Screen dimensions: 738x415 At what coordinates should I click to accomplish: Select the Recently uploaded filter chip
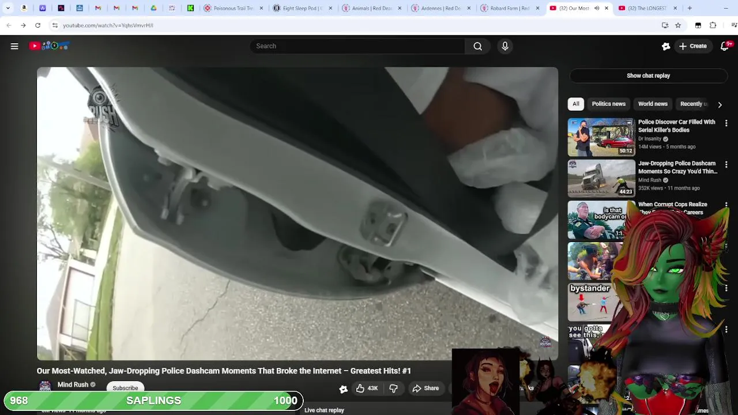(694, 104)
